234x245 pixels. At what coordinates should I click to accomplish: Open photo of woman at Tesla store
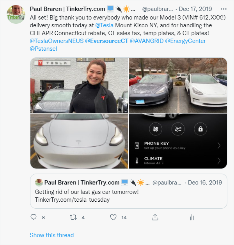click(79, 85)
